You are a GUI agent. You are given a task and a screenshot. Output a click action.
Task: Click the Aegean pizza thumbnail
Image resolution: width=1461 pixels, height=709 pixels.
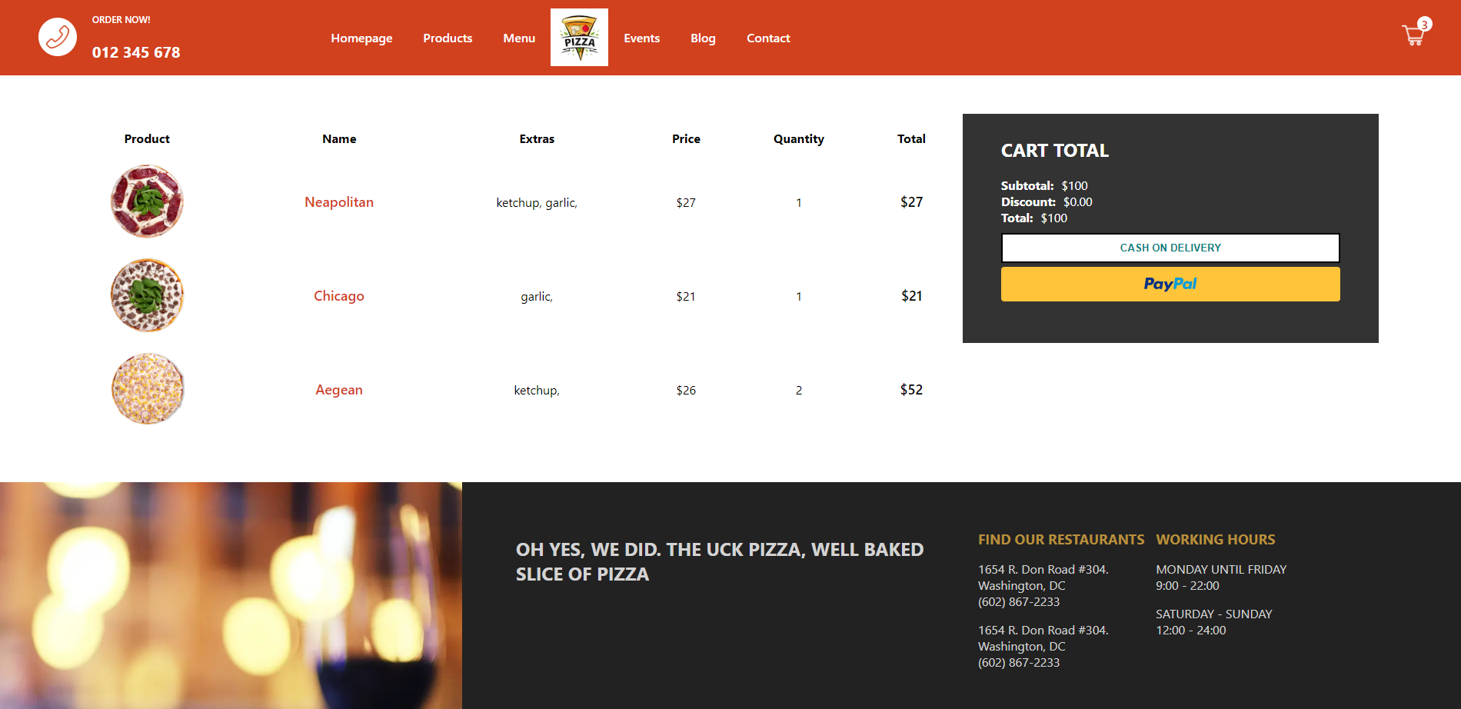pos(147,389)
